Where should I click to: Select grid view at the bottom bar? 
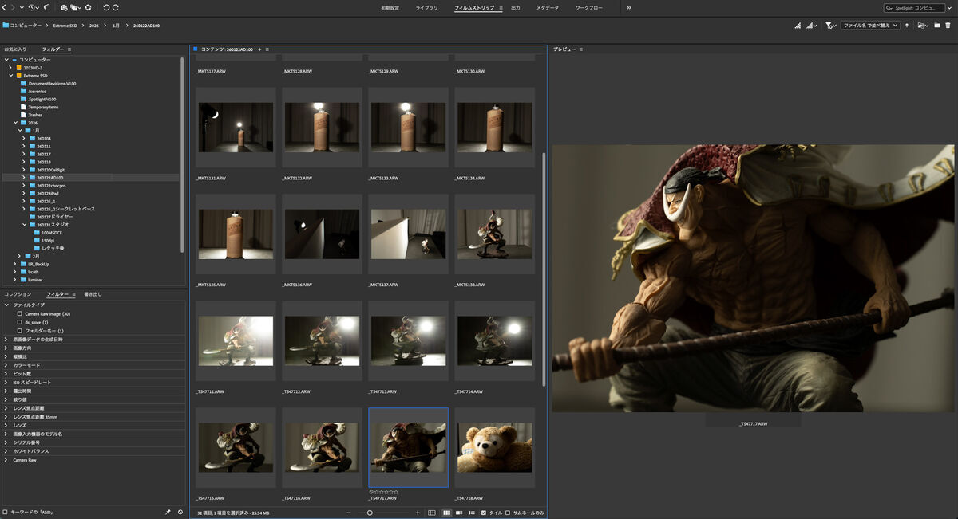[x=432, y=513]
